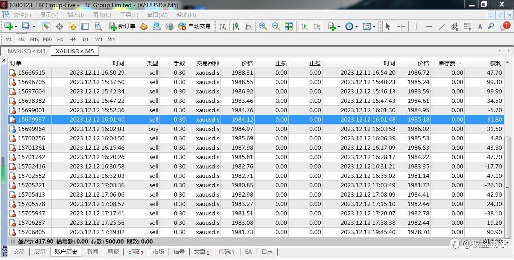Sort by the 交易品种 symbol column header
The height and width of the screenshot is (260, 514).
(204, 63)
